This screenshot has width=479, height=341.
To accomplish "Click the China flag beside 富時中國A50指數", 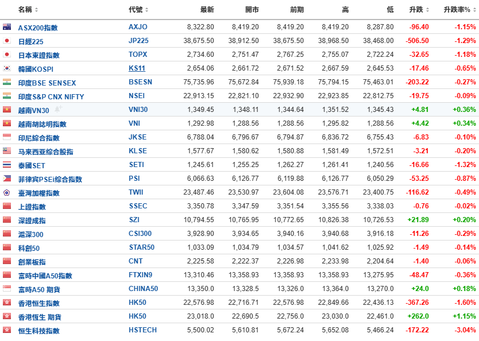I will click(7, 275).
